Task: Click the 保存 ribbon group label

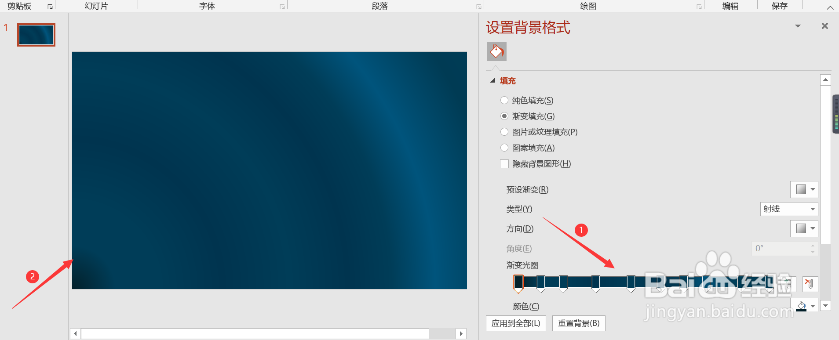Action: pos(780,6)
